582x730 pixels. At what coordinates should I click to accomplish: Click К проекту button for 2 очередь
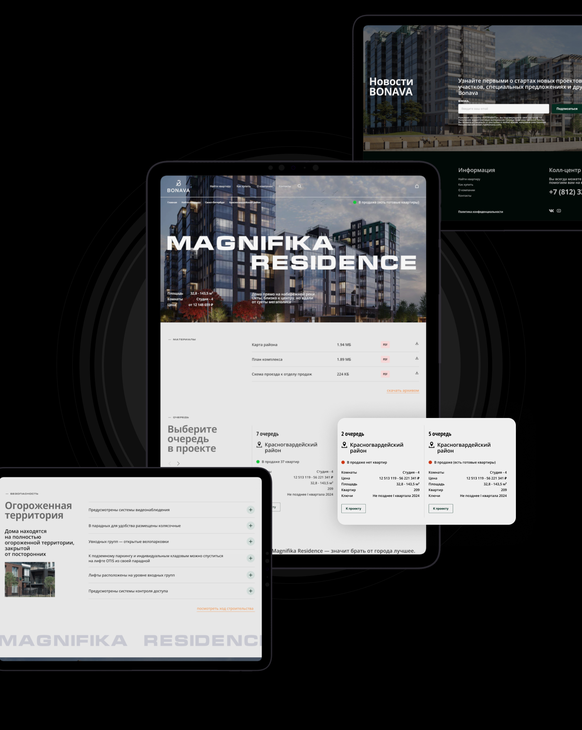point(353,509)
